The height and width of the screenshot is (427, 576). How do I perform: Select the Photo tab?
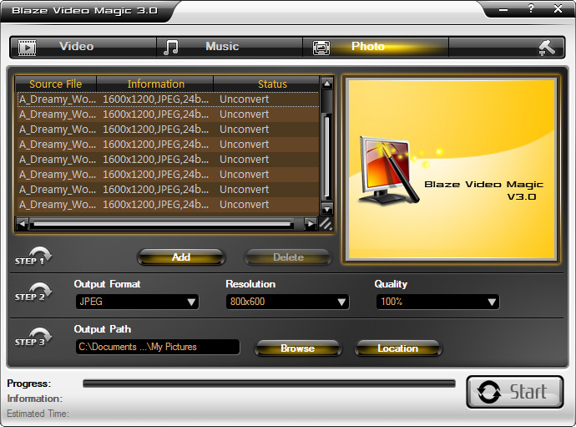(x=376, y=47)
